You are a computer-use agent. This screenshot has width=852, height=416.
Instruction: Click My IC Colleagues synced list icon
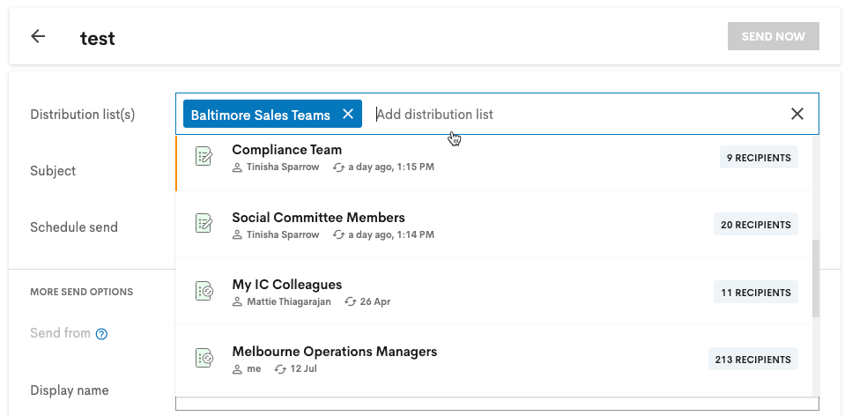(x=204, y=291)
